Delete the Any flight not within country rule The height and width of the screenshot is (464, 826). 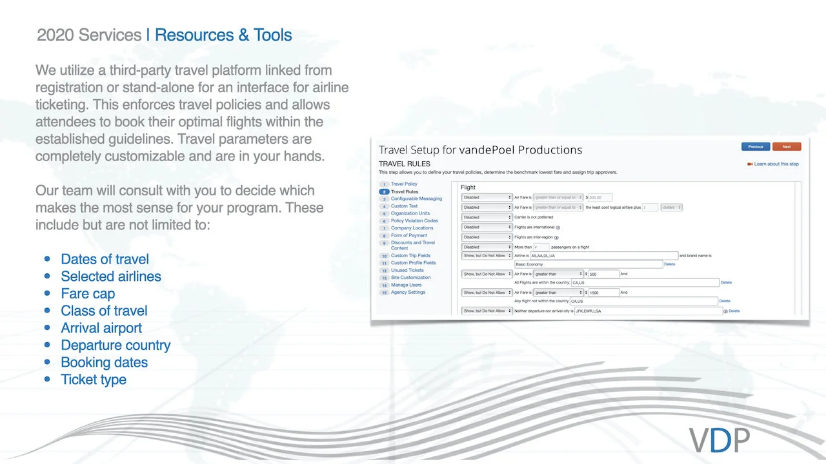point(725,301)
